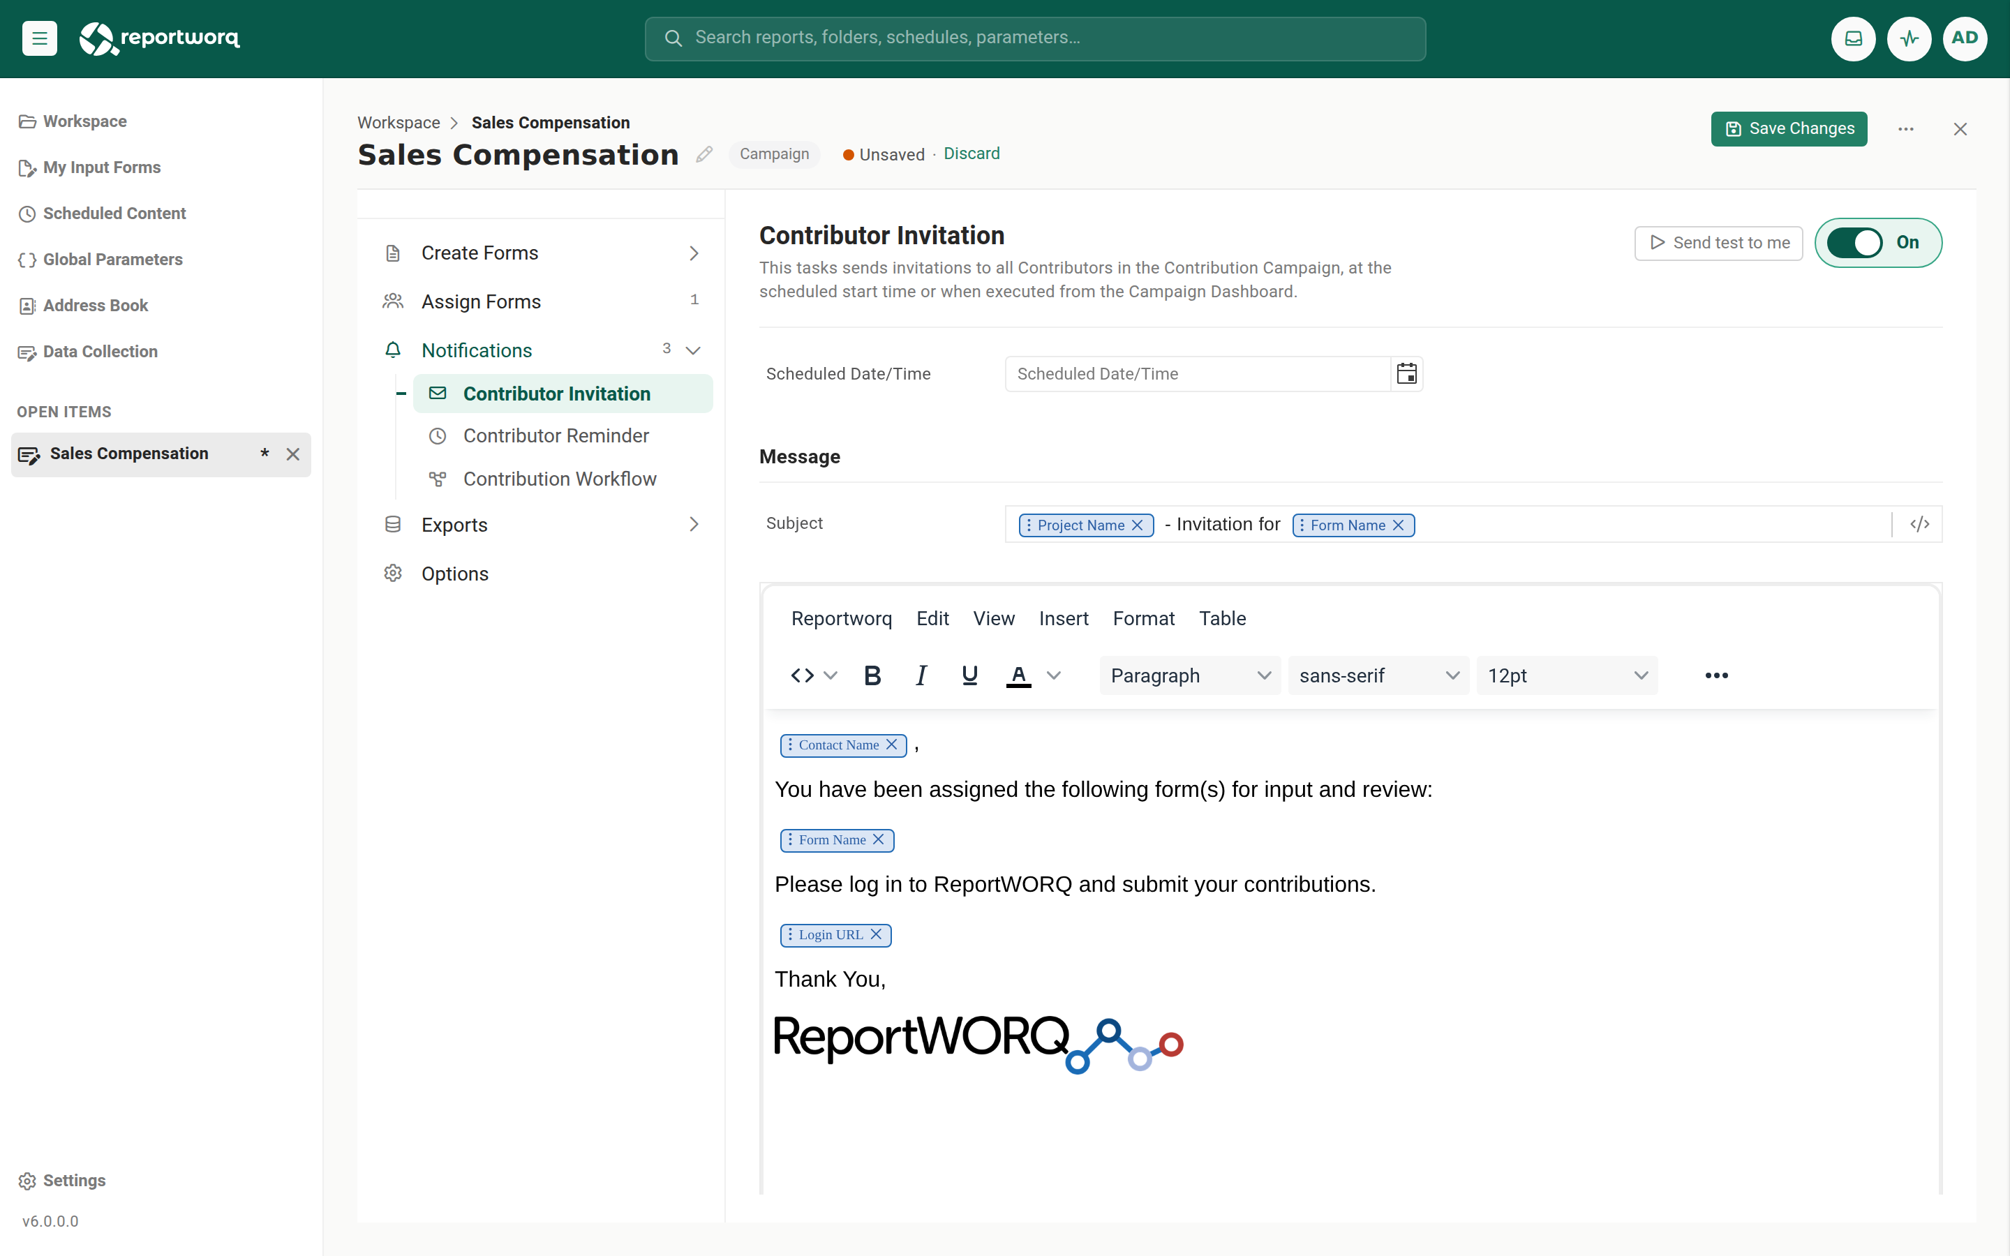Click Save Changes button
The image size is (2010, 1256).
(1789, 129)
